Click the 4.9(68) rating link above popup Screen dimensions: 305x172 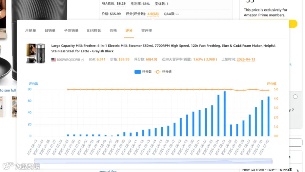(153, 14)
